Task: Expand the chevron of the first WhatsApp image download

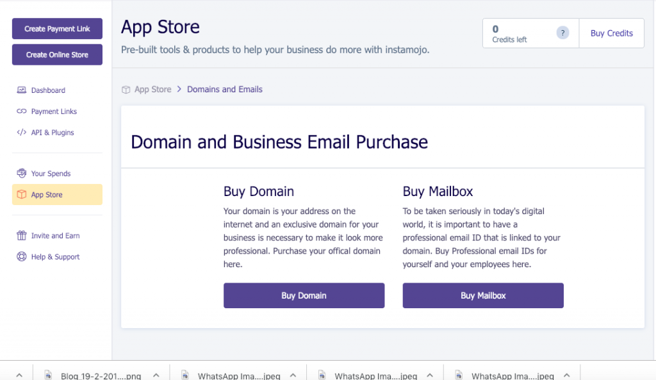Action: 293,376
